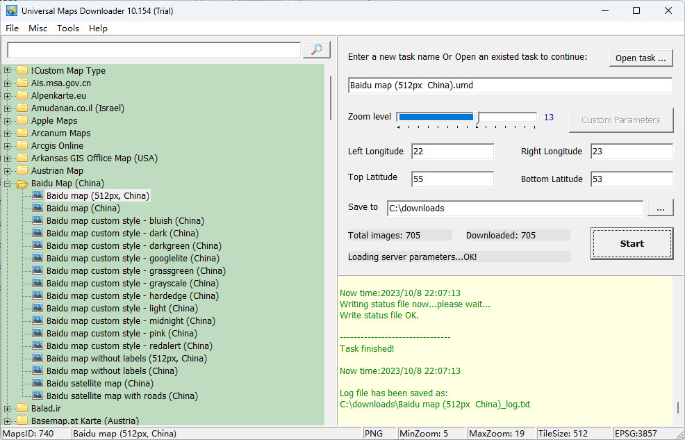This screenshot has height=440, width=685.
Task: Click map icon beside hardedge custom style
Action: click(38, 296)
